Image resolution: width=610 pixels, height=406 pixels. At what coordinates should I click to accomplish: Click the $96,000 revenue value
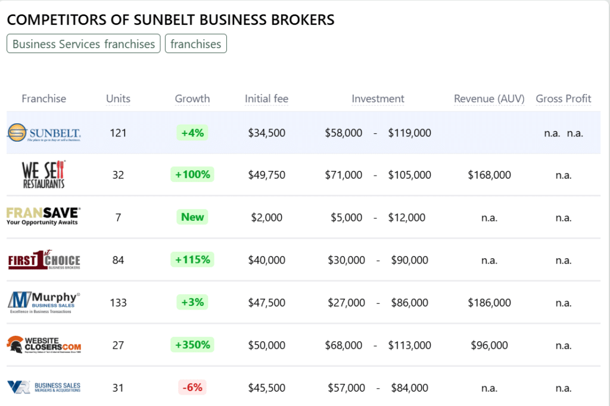tap(490, 345)
